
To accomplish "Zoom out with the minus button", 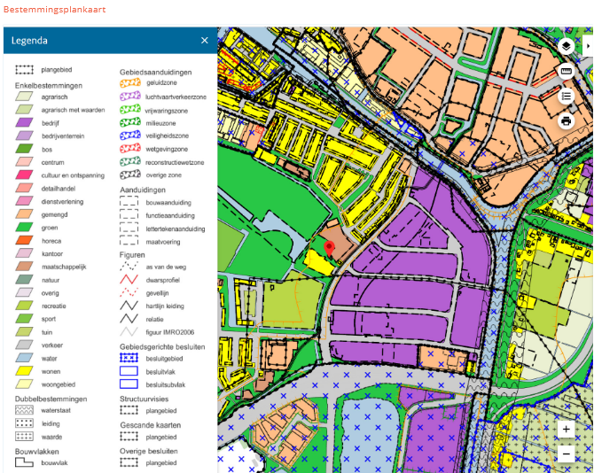I will pos(567,454).
